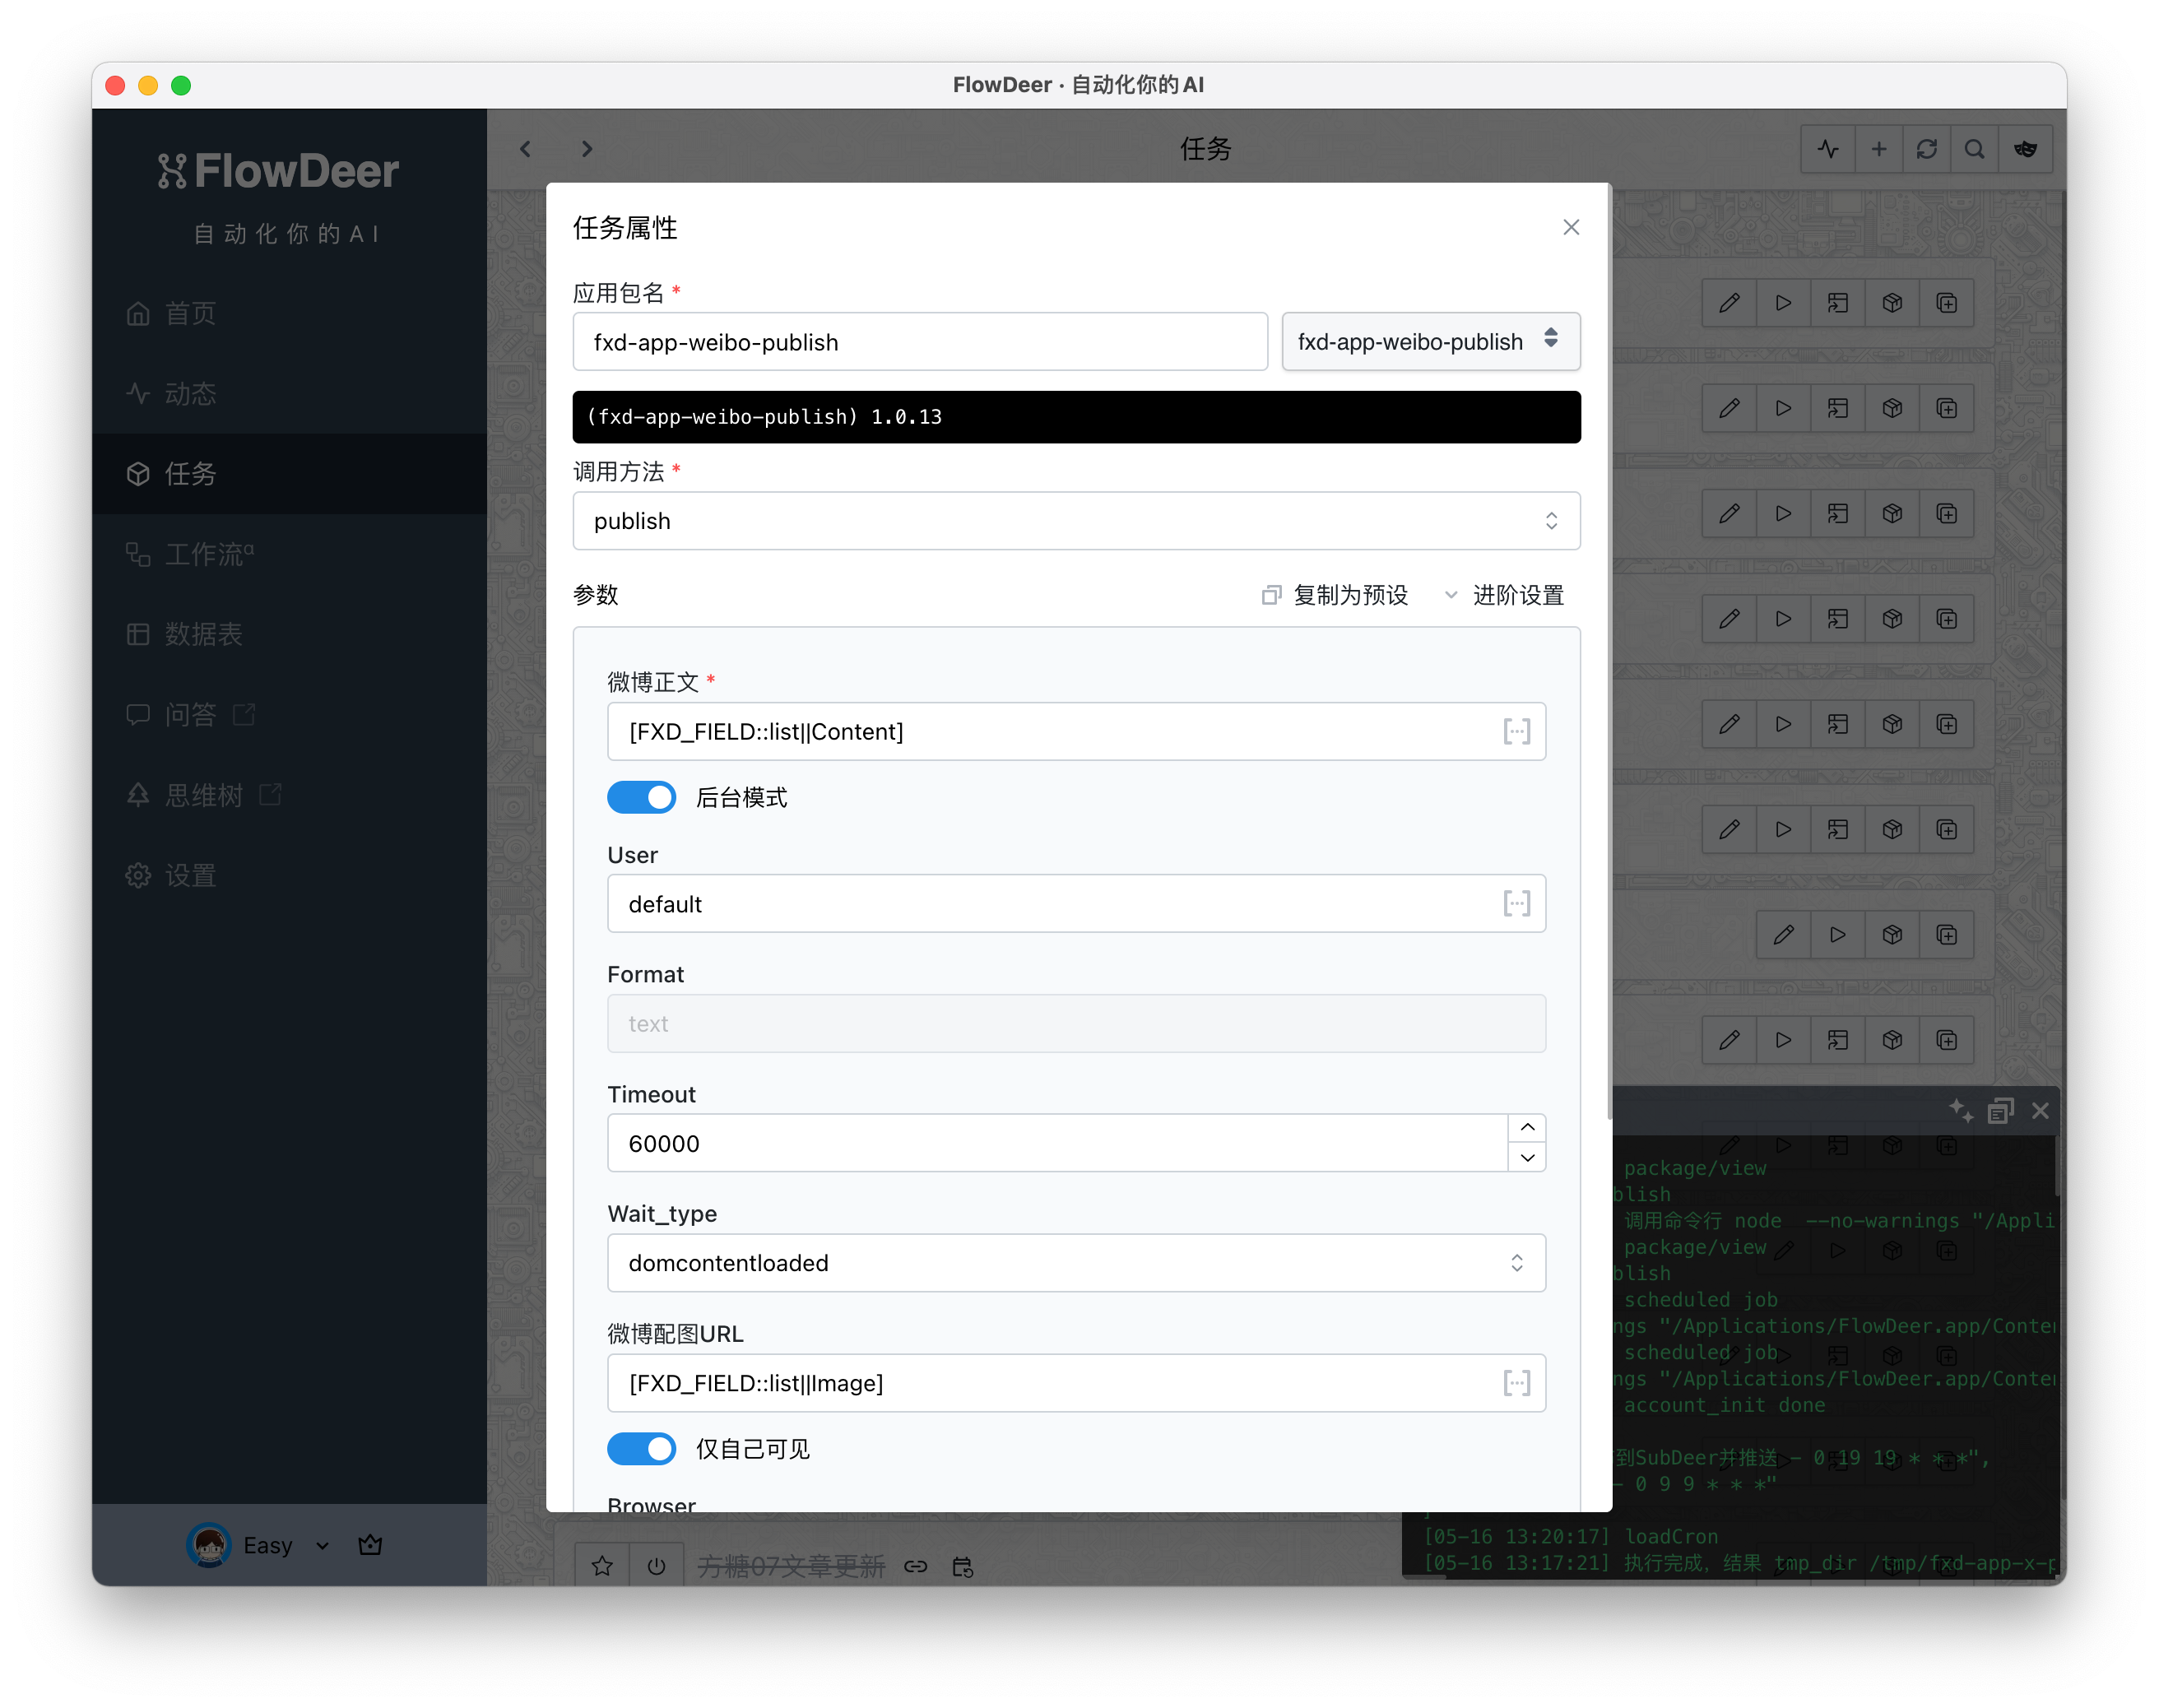Click the plus icon to add a task

click(1878, 149)
